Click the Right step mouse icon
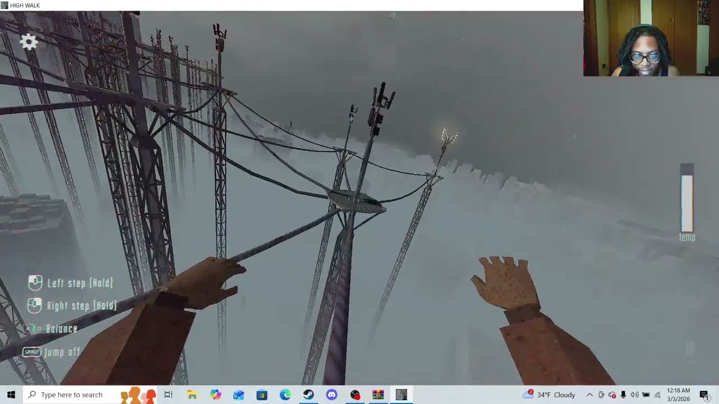Viewport: 719px width, 404px height. (35, 305)
